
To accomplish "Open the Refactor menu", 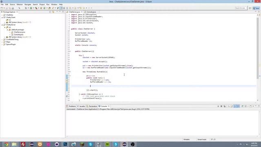I will click(20, 4).
